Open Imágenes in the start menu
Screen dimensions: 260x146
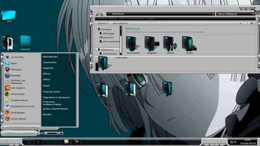pos(48,68)
